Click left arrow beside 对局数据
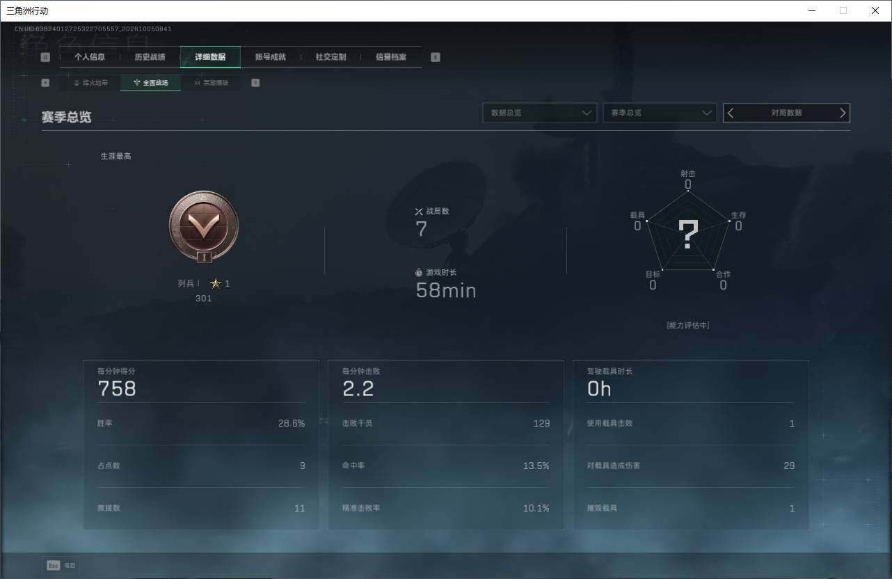 tap(731, 113)
